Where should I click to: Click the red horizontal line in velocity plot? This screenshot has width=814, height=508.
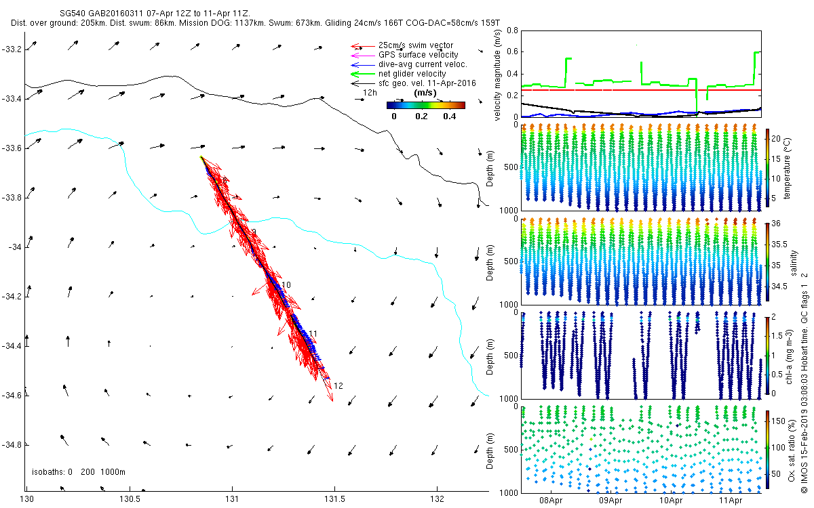(641, 90)
